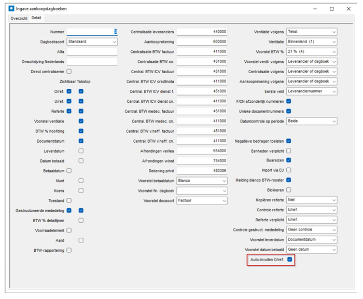Check the BTW-rapportering checkbox
The height and width of the screenshot is (299, 363).
click(x=69, y=250)
